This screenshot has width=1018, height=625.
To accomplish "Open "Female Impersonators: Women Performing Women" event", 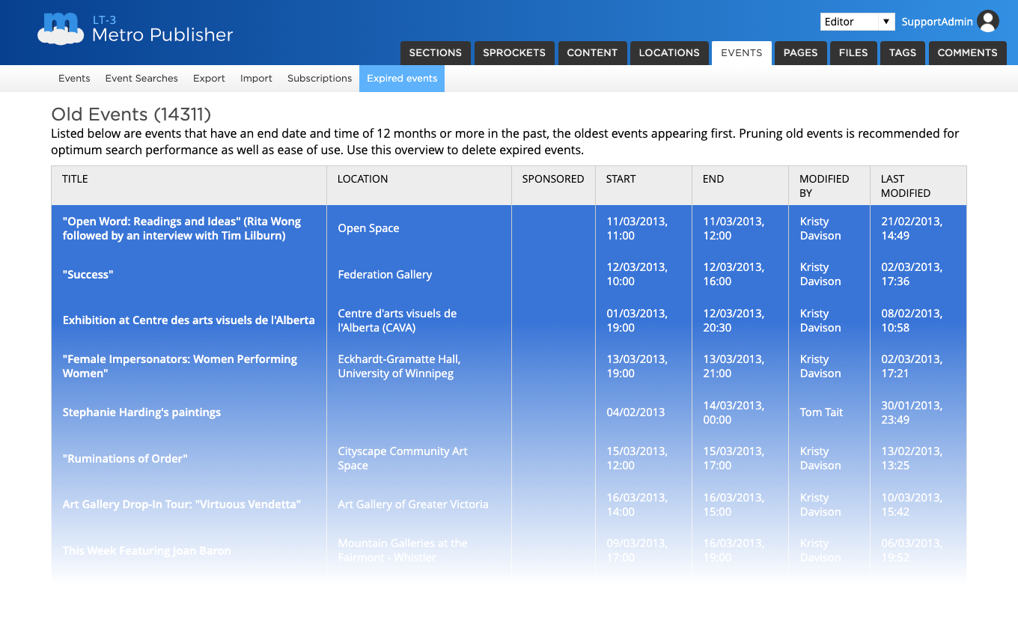I will [180, 366].
